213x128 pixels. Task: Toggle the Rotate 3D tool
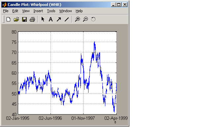click(93, 19)
